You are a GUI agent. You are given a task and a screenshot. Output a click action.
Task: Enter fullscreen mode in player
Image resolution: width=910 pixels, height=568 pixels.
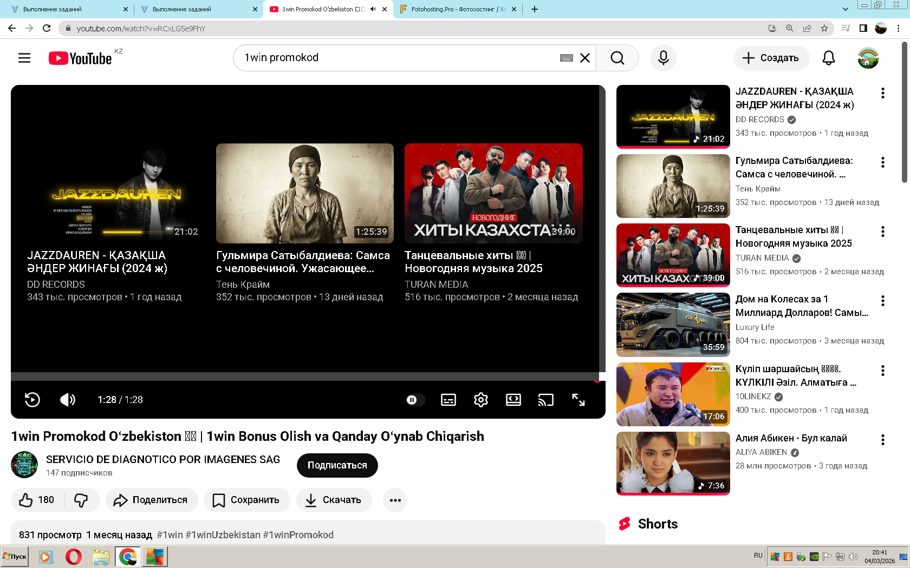click(x=578, y=400)
